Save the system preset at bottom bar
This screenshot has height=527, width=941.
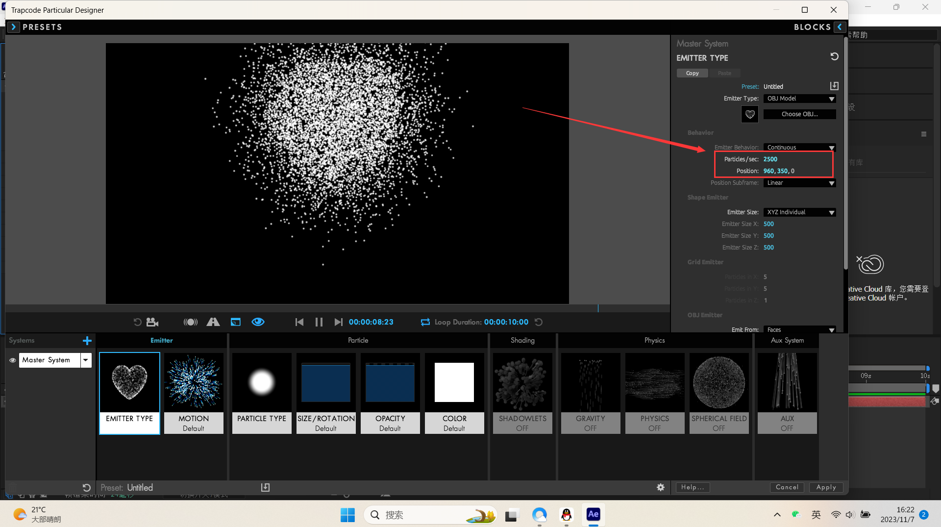coord(265,487)
